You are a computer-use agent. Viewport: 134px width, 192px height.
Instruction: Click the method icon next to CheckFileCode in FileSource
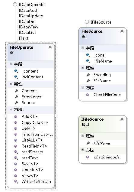[x=88, y=95]
